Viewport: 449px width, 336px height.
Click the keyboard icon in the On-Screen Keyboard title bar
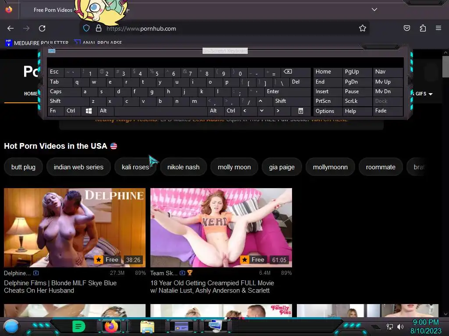[x=52, y=51]
